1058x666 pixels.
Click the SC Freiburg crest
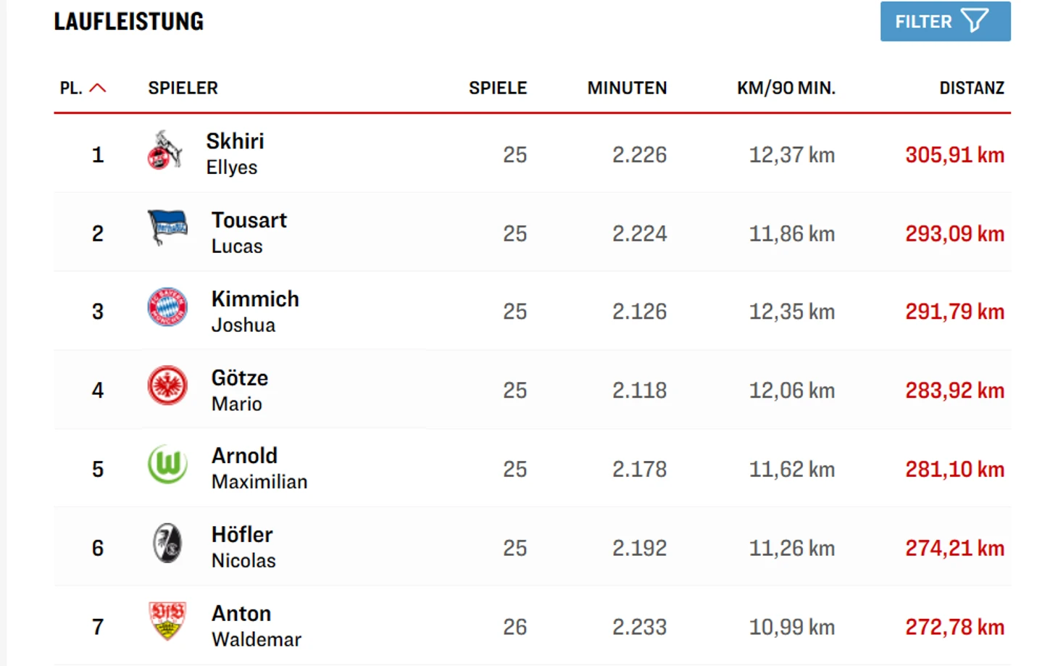tap(167, 544)
